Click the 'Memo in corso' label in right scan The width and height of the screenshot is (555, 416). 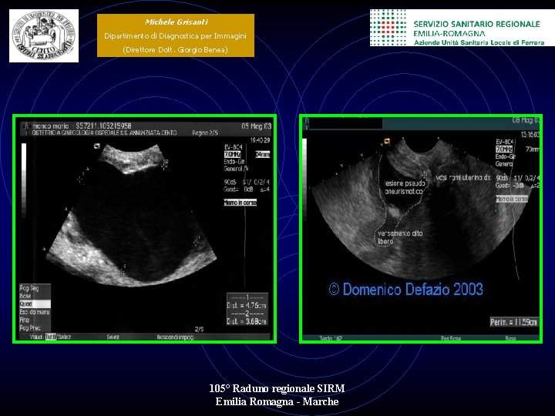512,199
